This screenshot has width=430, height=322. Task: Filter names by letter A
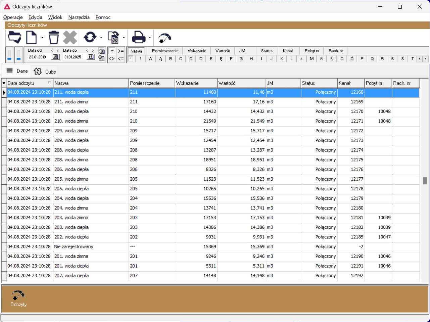click(150, 59)
